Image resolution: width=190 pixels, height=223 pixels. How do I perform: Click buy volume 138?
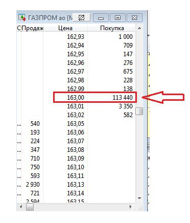pyautogui.click(x=128, y=88)
